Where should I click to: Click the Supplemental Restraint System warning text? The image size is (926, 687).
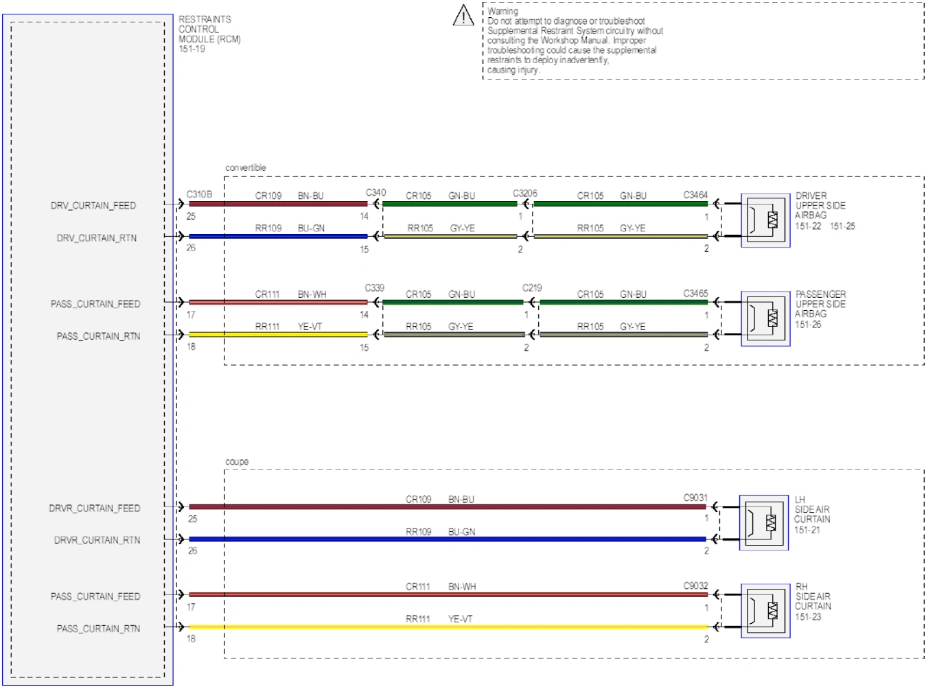click(x=575, y=40)
